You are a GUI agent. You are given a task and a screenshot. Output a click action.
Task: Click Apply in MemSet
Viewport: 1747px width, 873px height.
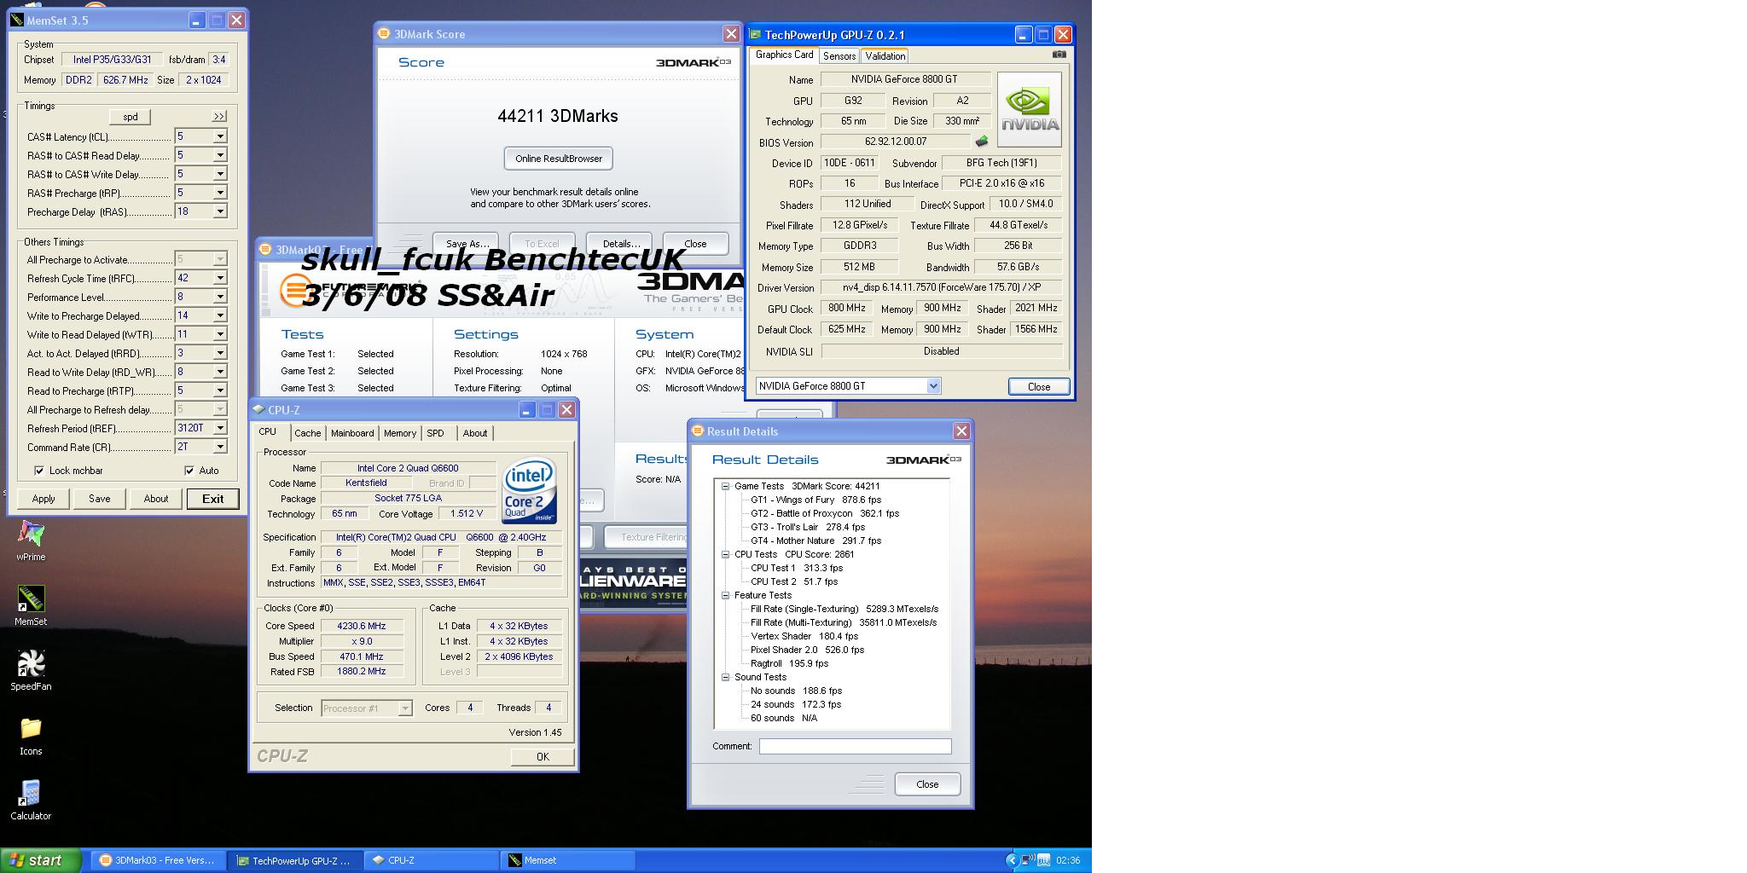[44, 499]
